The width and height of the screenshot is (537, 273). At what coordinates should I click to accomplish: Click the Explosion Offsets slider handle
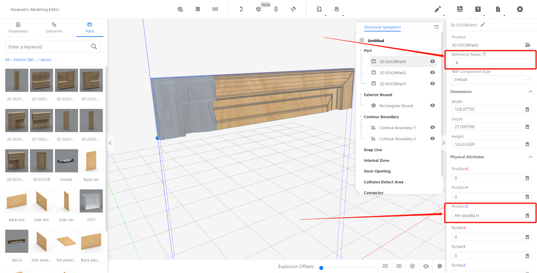coord(321,268)
